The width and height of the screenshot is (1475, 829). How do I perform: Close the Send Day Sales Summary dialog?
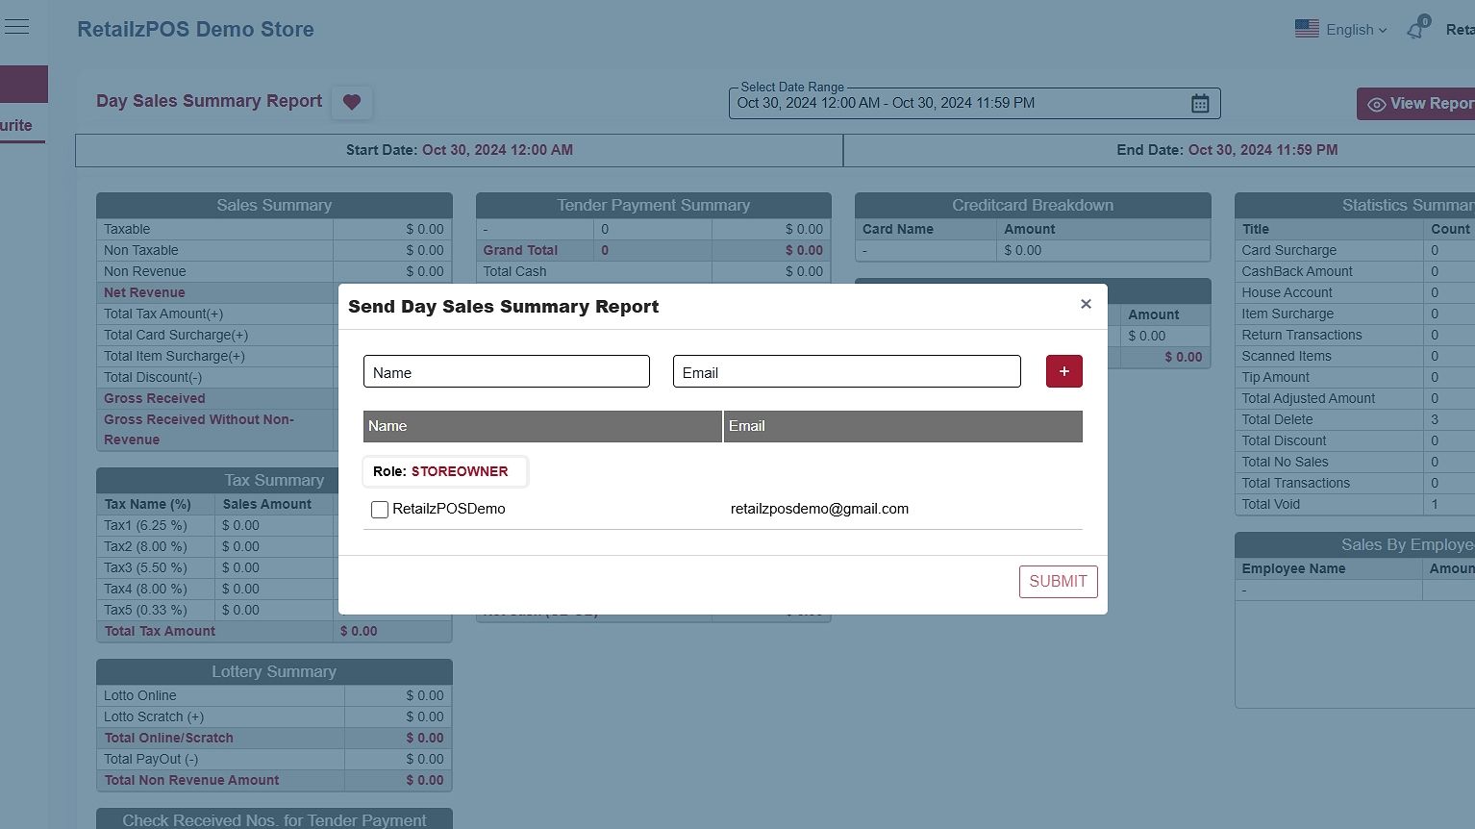1086,304
